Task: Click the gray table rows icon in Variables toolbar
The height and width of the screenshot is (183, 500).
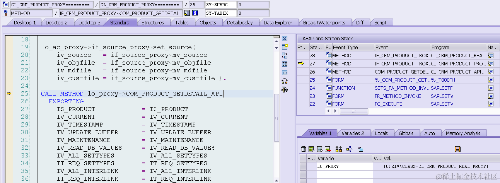Action: tap(319, 149)
